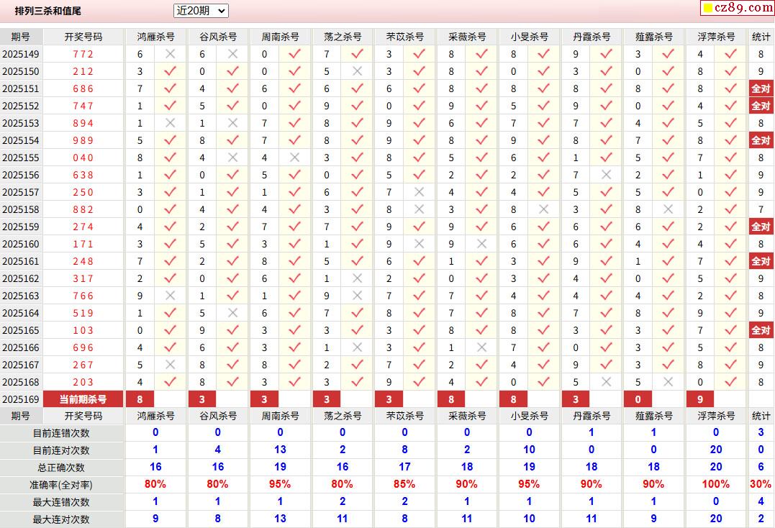Click the 最大连对次数 row label

click(61, 519)
